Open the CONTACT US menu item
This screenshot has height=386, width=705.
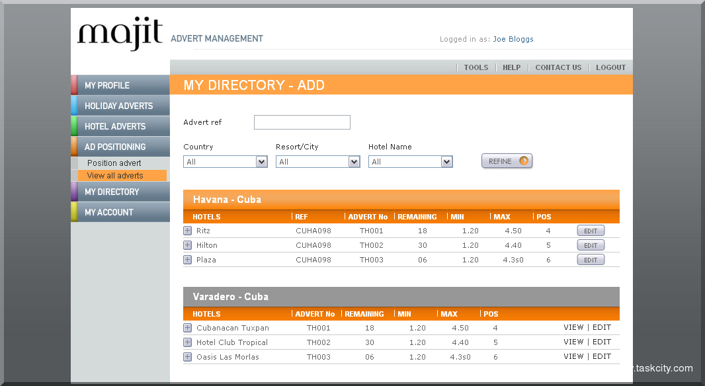coord(558,67)
